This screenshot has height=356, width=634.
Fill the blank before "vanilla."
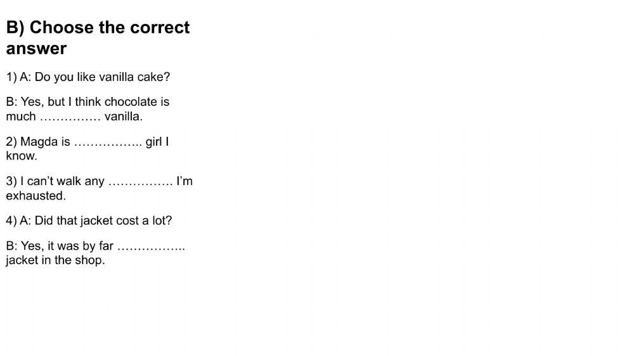pos(70,117)
